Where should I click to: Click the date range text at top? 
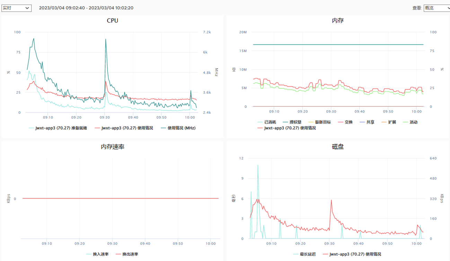coord(86,8)
